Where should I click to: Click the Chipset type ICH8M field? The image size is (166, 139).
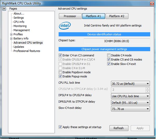tap(117, 41)
